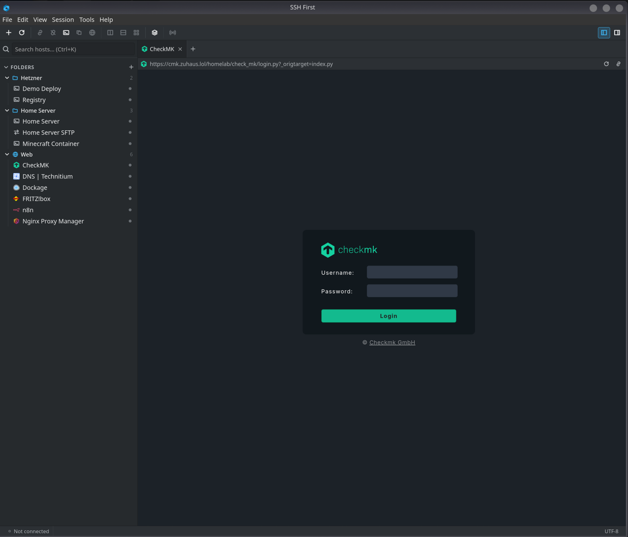Click the stacked layers toolbar icon
Image resolution: width=628 pixels, height=537 pixels.
click(155, 33)
